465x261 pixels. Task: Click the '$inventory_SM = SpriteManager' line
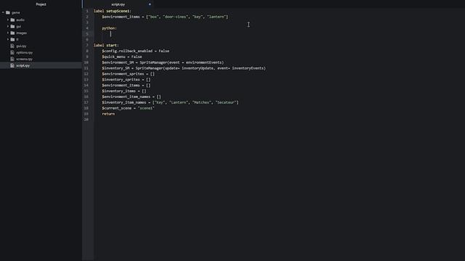click(184, 68)
